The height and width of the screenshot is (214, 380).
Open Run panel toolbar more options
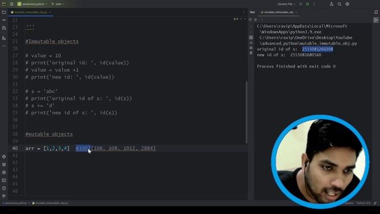coord(262,20)
